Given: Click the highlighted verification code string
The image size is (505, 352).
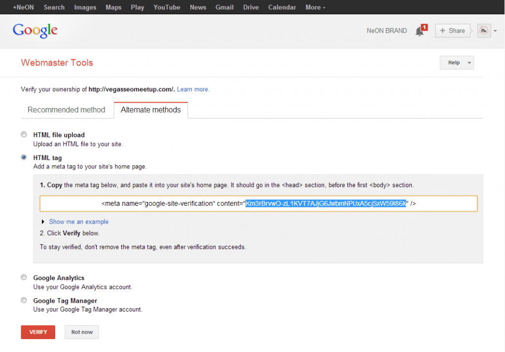Looking at the screenshot, I should coord(325,203).
